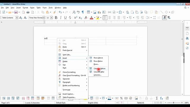Open the Font Color dropdown arrow
The height and width of the screenshot is (107, 190).
(x=94, y=18)
